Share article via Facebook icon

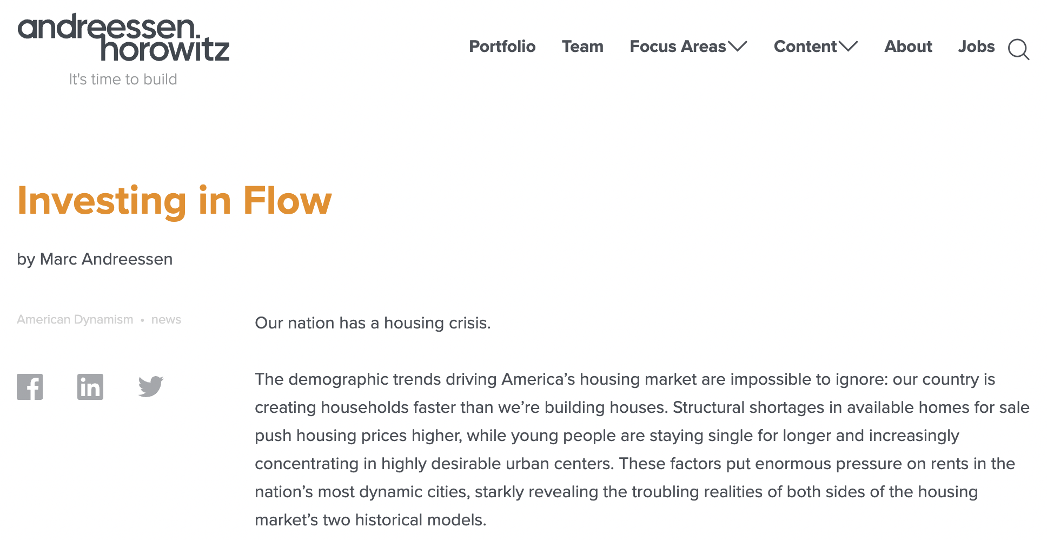click(x=30, y=387)
